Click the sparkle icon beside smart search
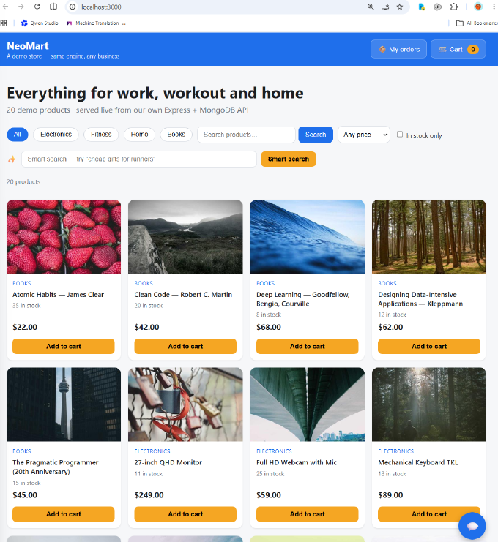 12,159
